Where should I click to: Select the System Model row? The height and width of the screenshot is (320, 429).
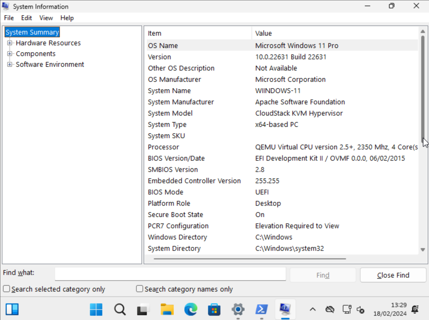[282, 113]
